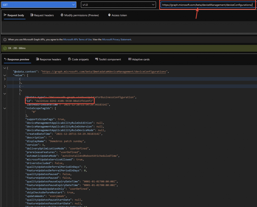Viewport: 257px width, 207px height.
Task: Expand the second collapsed value item
Action: coord(5,86)
